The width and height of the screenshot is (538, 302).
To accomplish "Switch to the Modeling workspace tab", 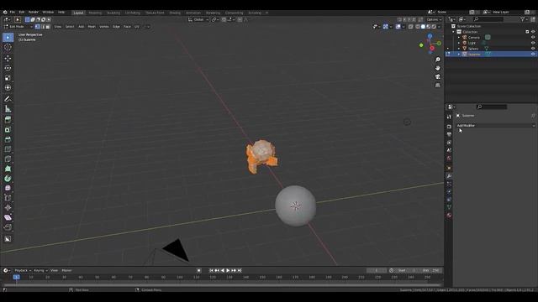I will click(x=95, y=13).
